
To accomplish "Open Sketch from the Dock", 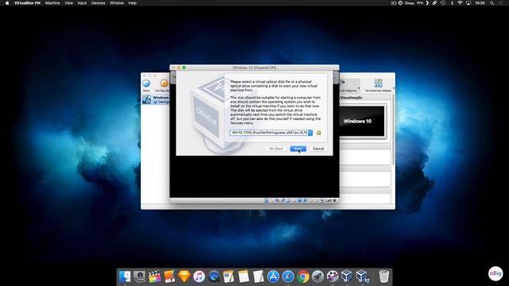I will pos(184,276).
